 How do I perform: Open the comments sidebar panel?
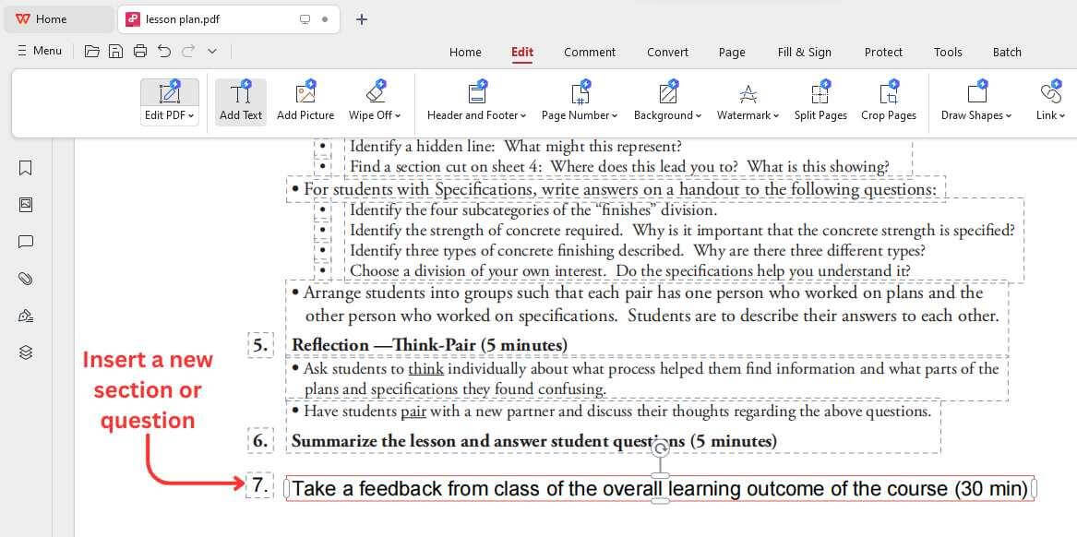pyautogui.click(x=26, y=242)
